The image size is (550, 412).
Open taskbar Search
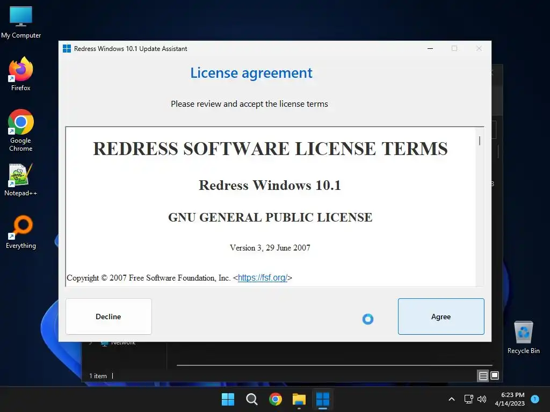point(251,399)
